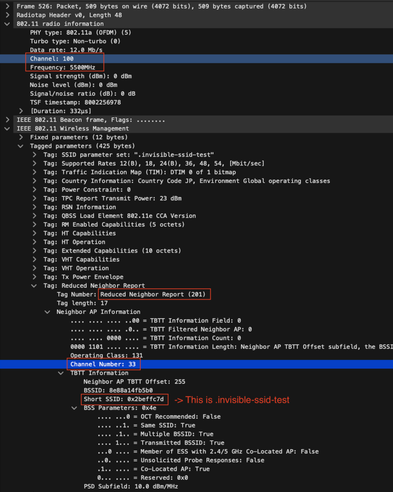This screenshot has height=492, width=393.
Task: Select the Channel Number: 33 row
Action: [x=103, y=364]
